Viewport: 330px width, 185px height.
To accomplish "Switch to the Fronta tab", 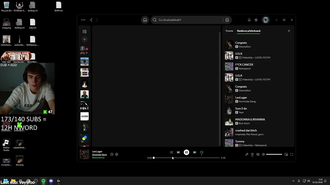I will pyautogui.click(x=229, y=31).
